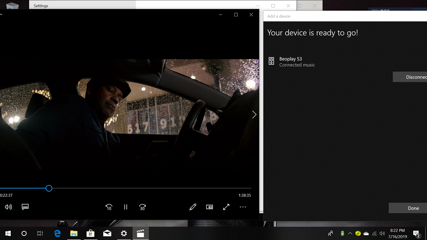Disconnect the Beoplay S3 device

410,77
